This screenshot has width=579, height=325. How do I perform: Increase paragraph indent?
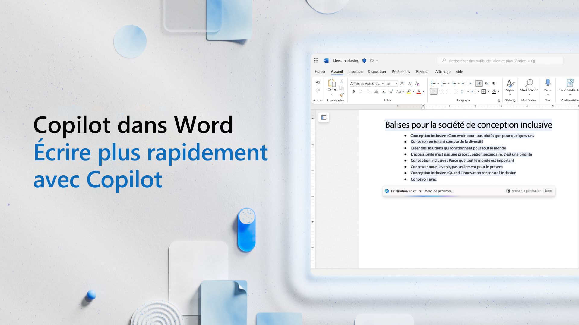472,83
